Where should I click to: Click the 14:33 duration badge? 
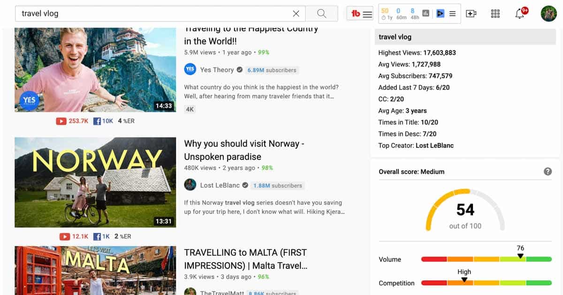[x=164, y=106]
